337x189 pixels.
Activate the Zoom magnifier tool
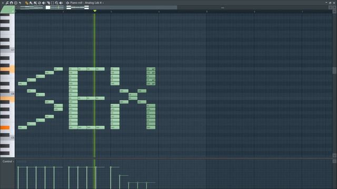(x=57, y=3)
